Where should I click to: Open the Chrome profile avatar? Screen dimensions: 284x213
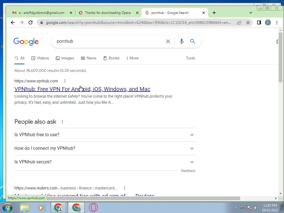268,22
